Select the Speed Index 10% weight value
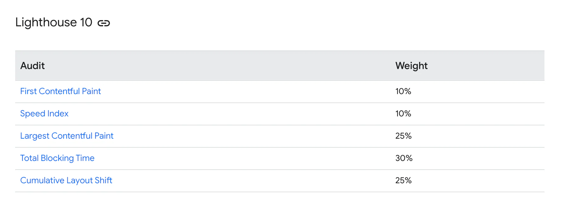 (x=403, y=114)
